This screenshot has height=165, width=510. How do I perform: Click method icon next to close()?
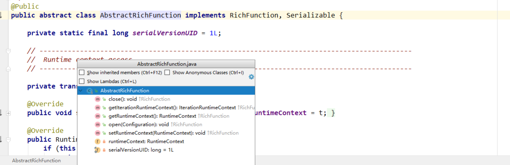(x=98, y=99)
